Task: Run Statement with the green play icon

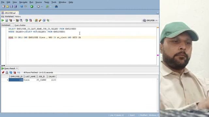Action: (3, 20)
